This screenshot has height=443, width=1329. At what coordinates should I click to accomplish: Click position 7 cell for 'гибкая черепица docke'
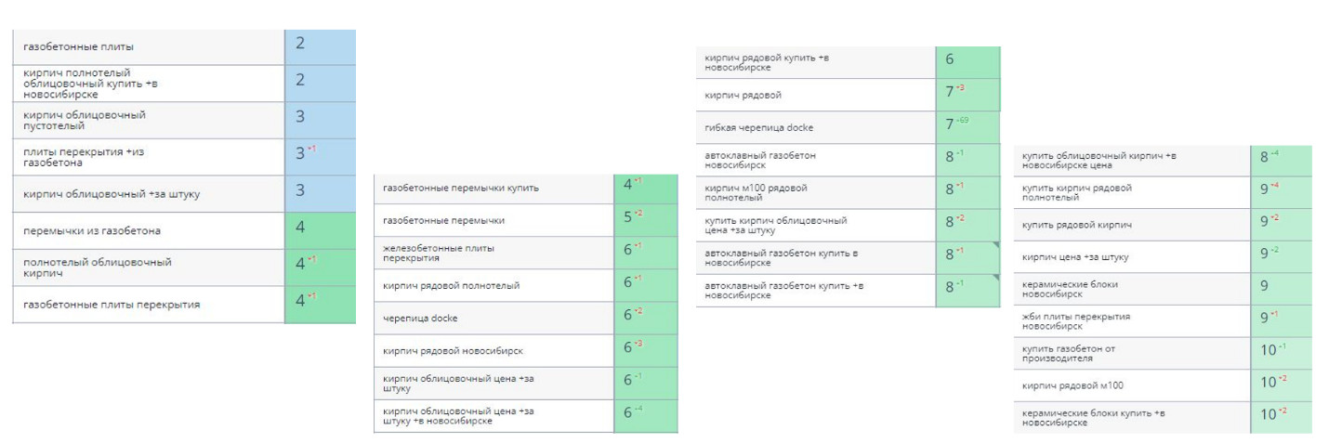click(967, 125)
